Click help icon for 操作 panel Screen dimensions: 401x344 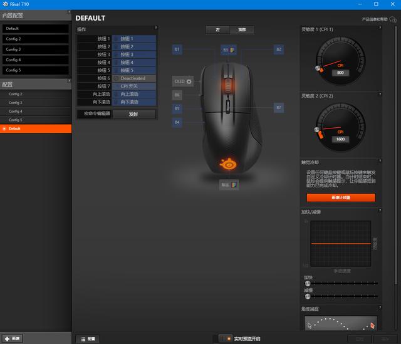[156, 28]
